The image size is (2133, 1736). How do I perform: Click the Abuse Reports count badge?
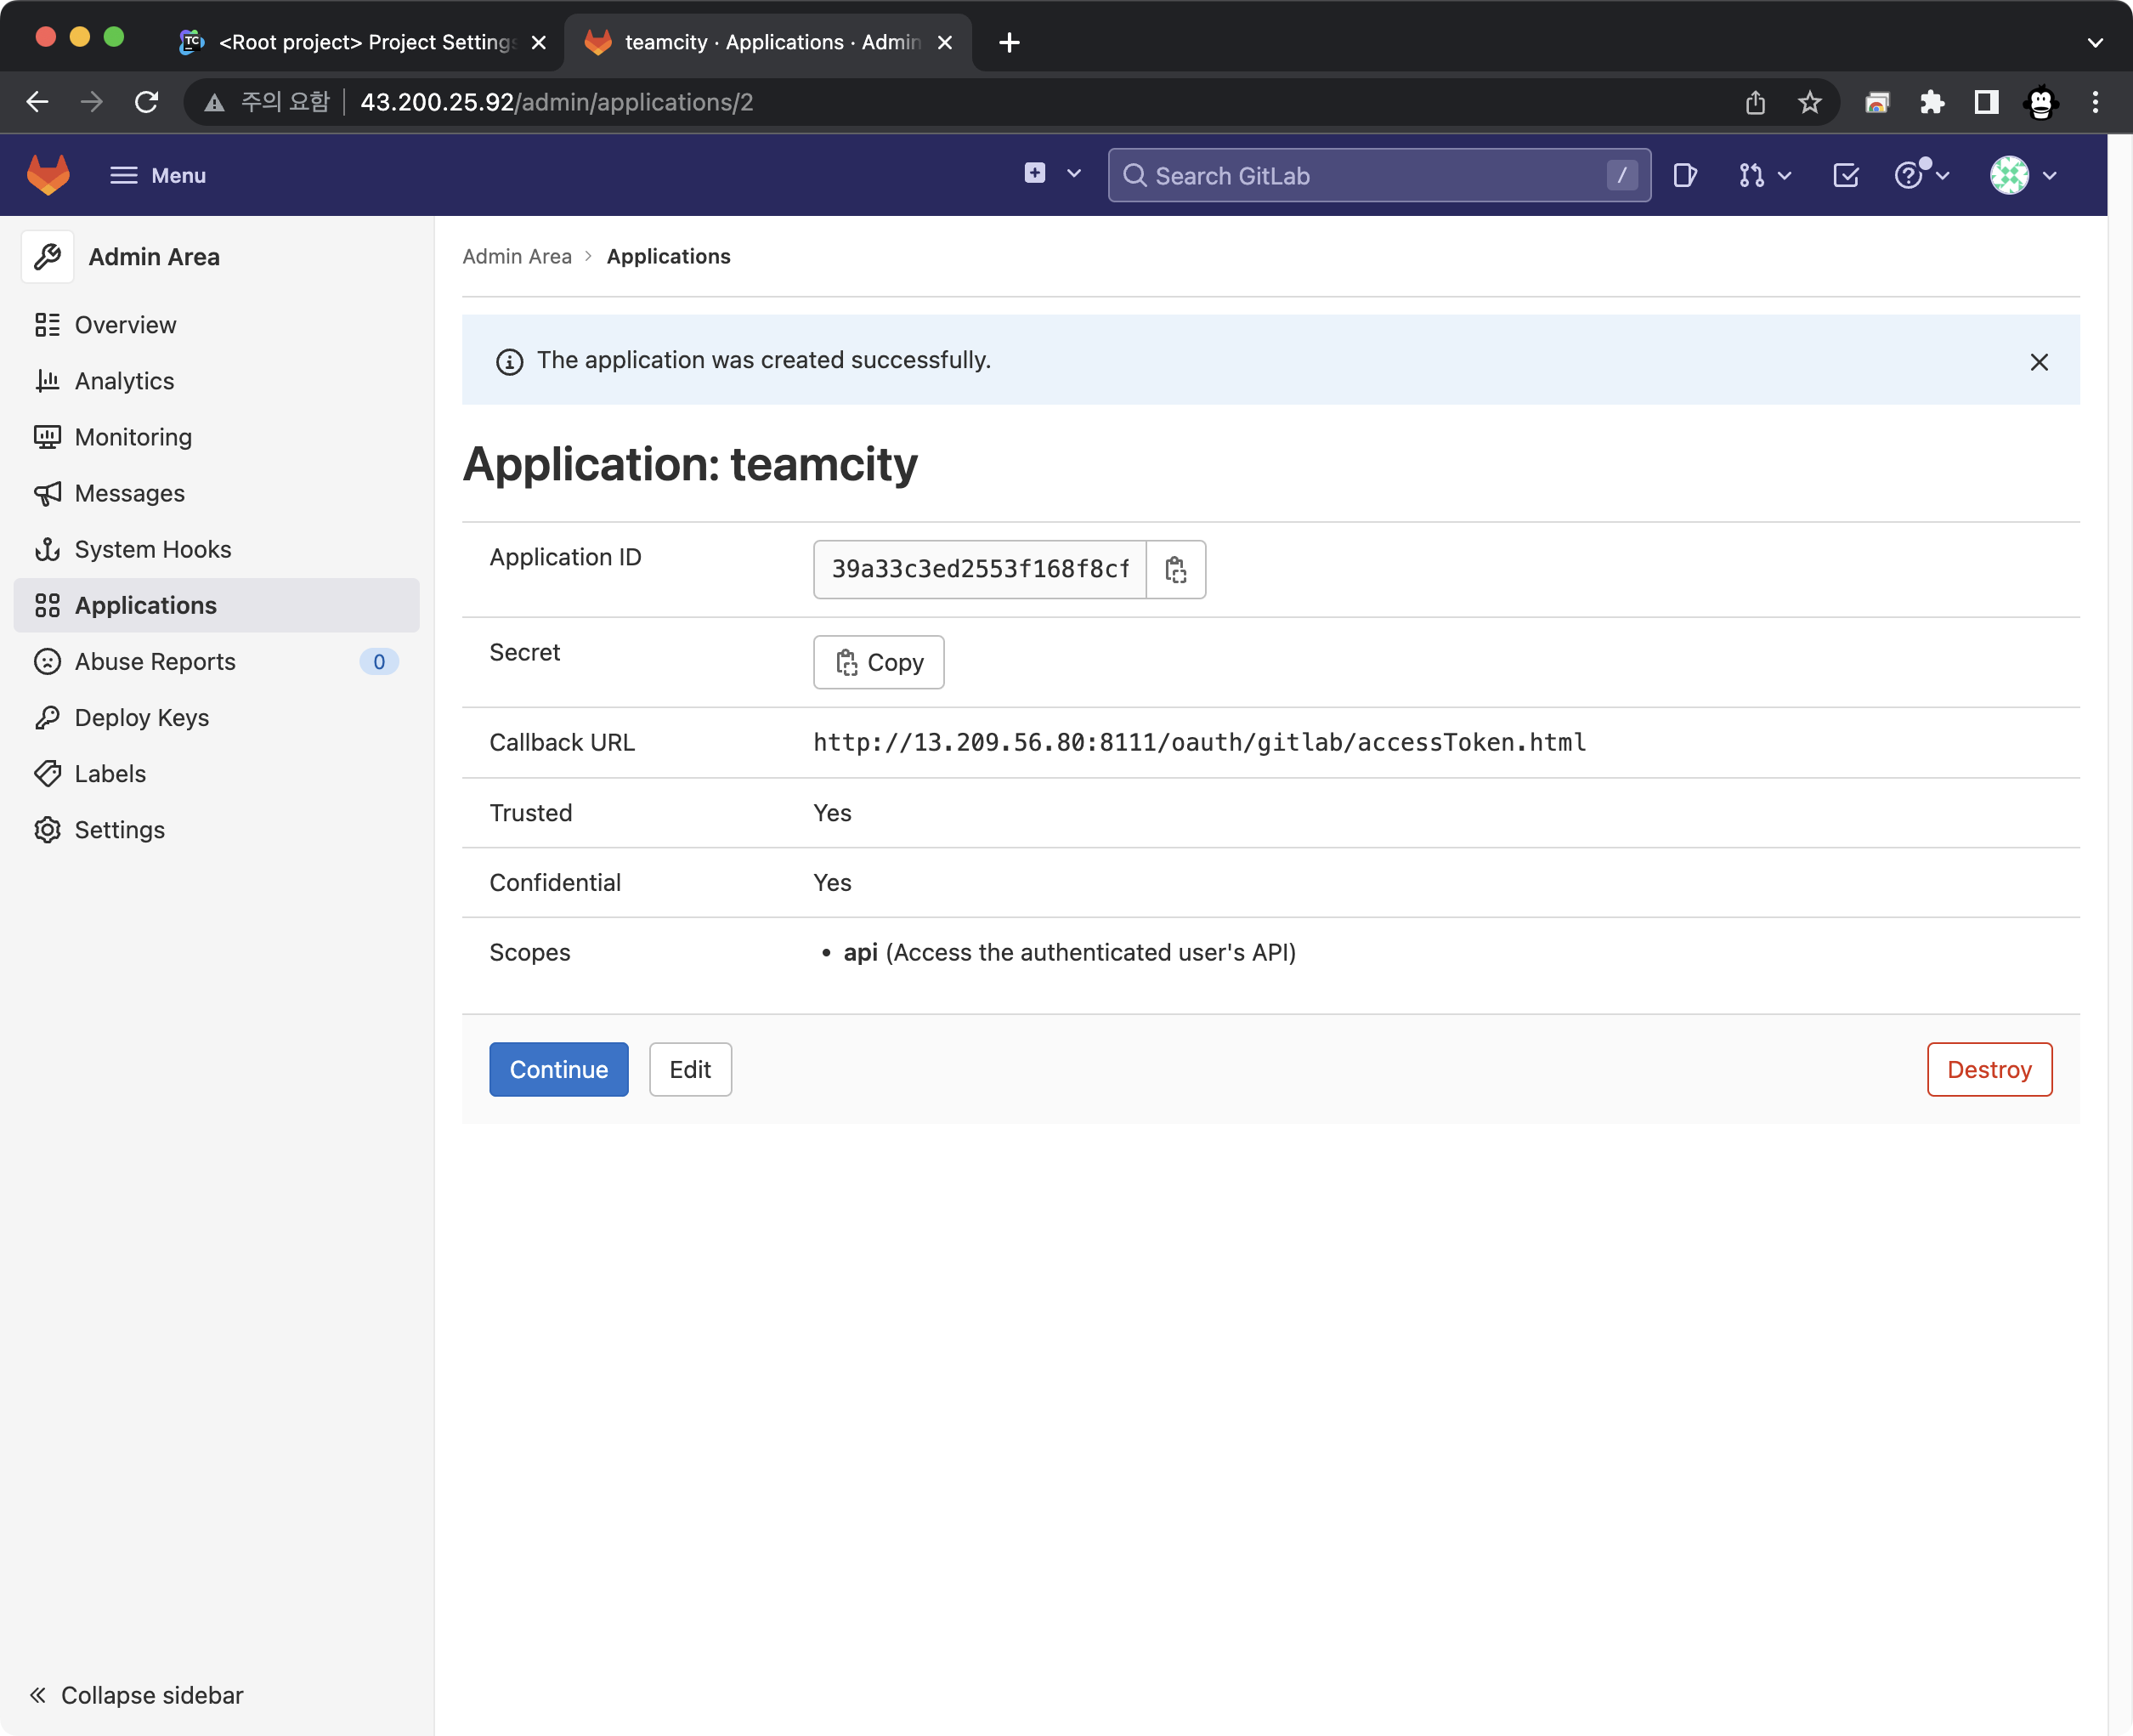(x=379, y=661)
